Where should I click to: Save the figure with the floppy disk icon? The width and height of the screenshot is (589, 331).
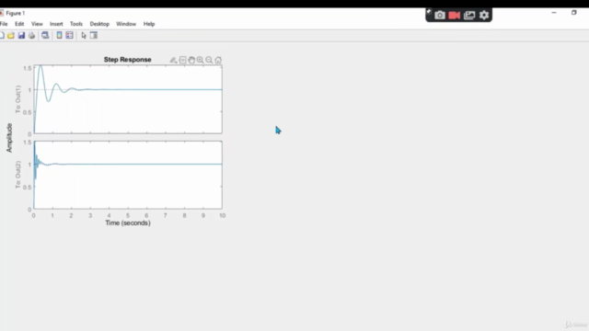pyautogui.click(x=21, y=35)
